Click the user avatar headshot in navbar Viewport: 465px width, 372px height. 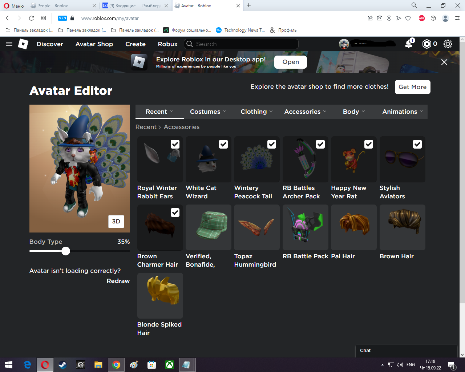(344, 44)
